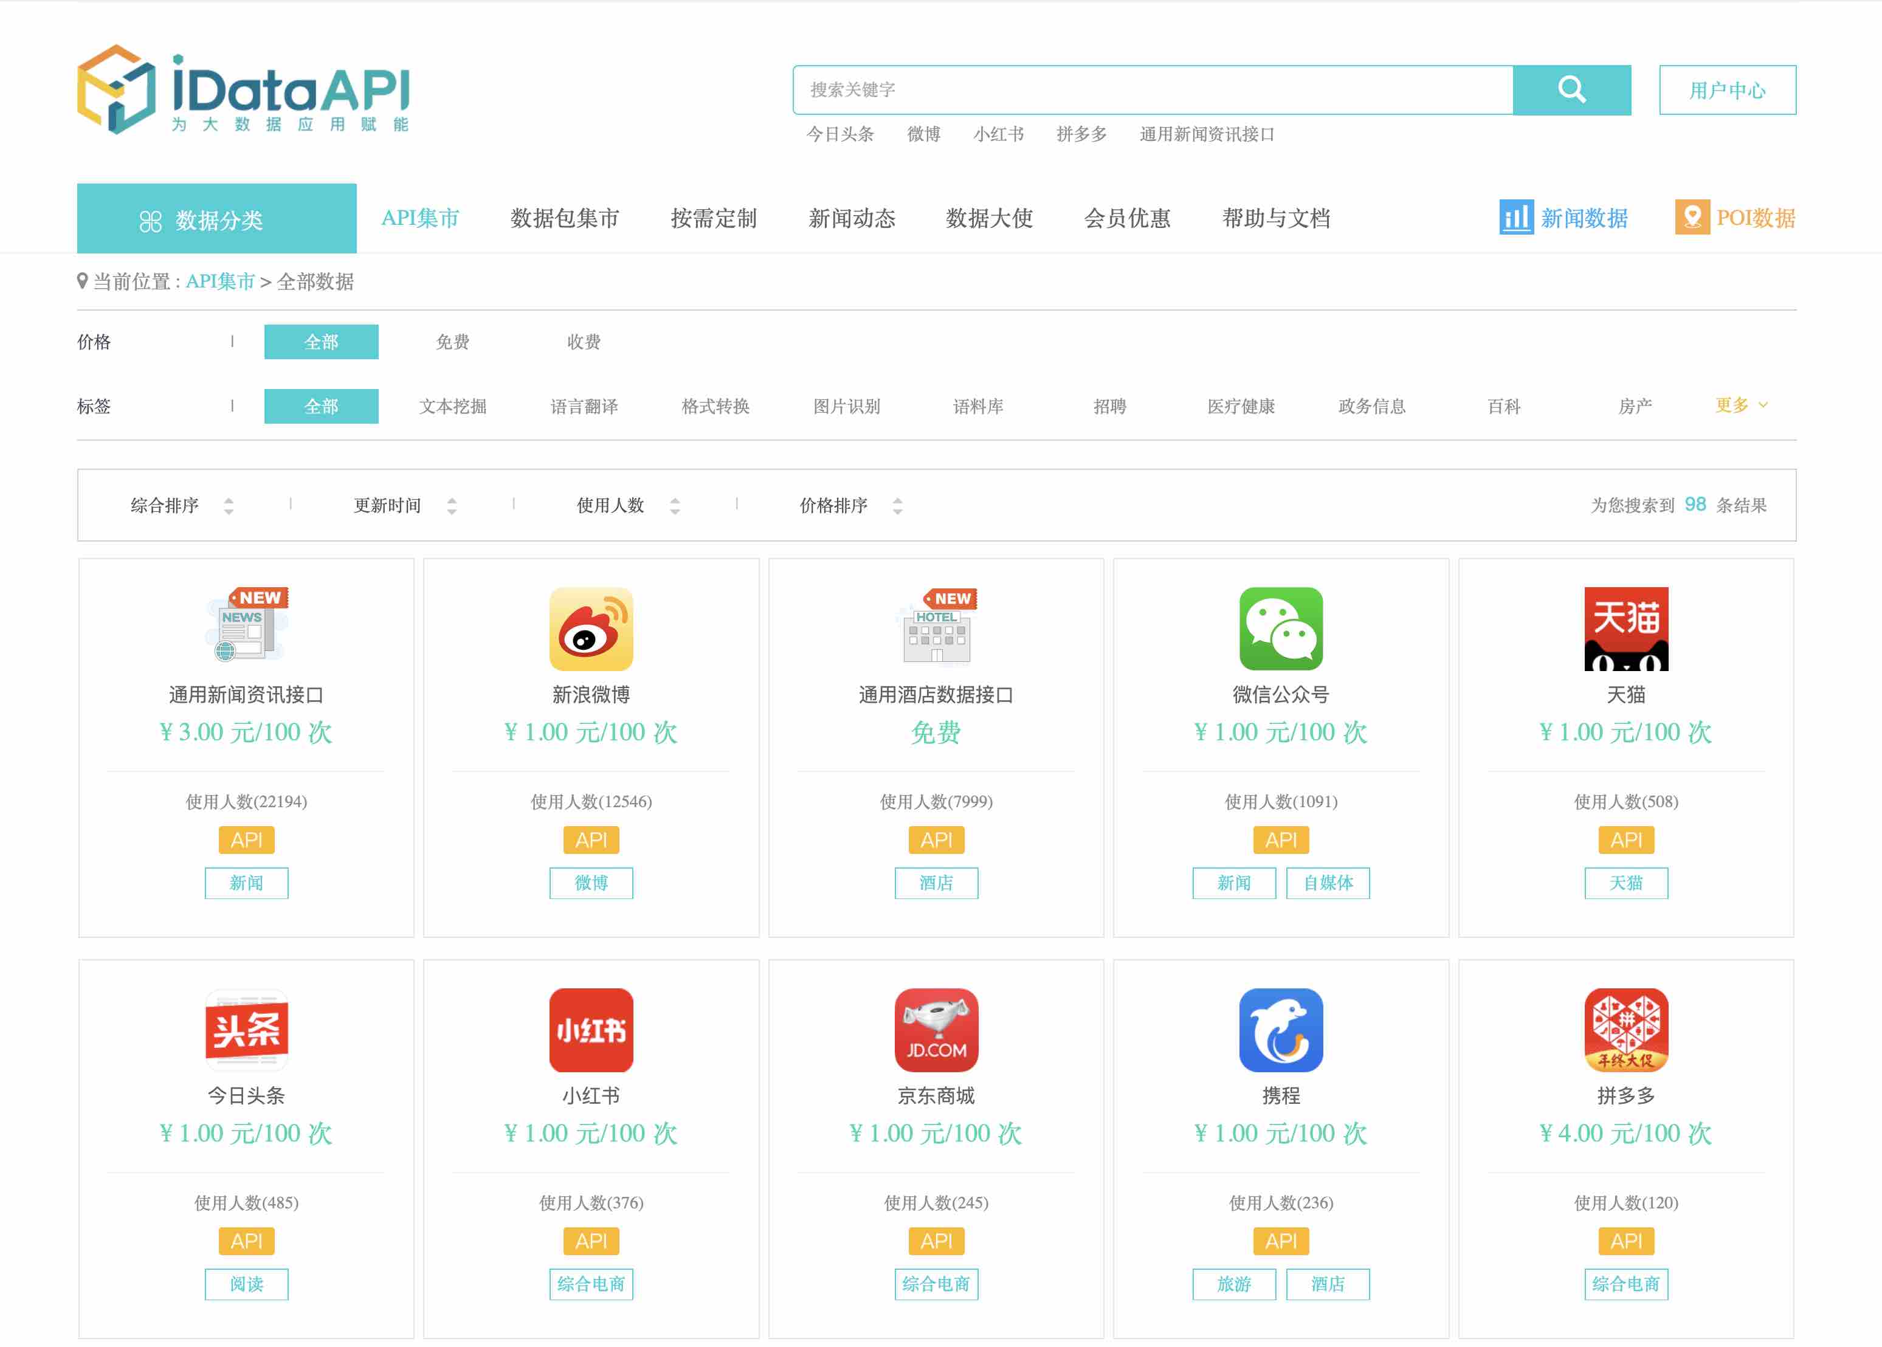Image resolution: width=1882 pixels, height=1347 pixels.
Task: Click the 携程 dolphin icon
Action: [1281, 1029]
